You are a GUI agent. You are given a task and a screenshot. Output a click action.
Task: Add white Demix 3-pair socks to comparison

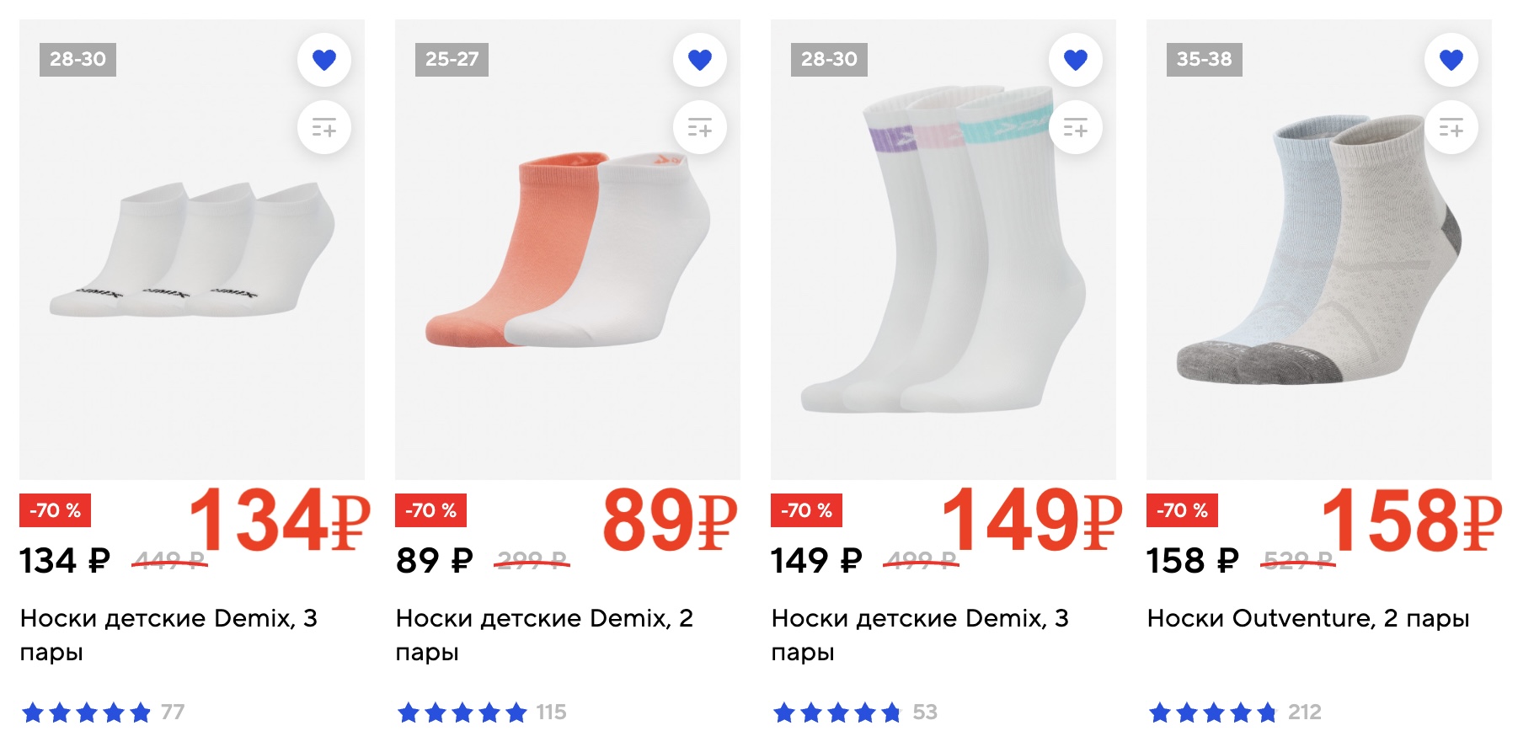click(324, 128)
